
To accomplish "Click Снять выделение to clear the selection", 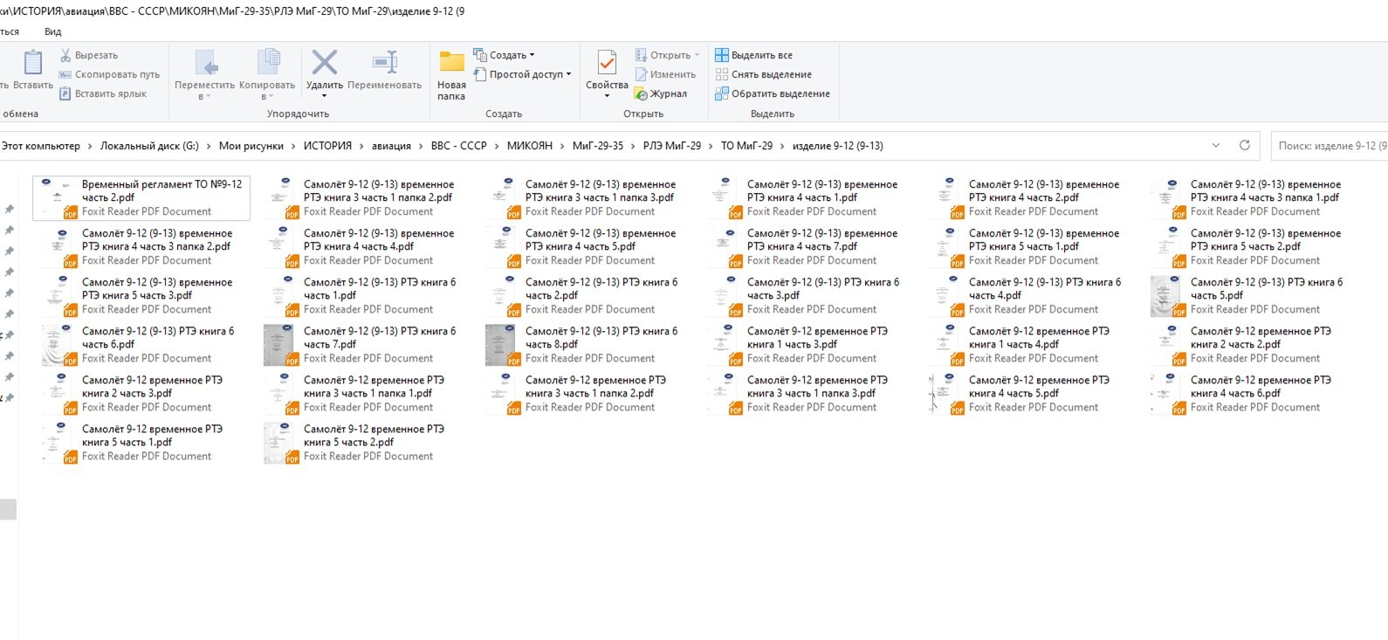I will (x=763, y=74).
